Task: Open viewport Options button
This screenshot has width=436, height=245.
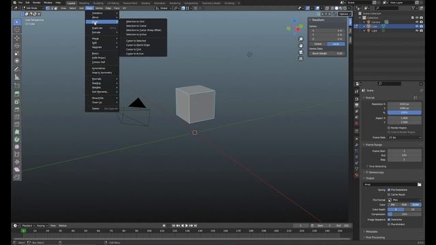Action: click(345, 14)
